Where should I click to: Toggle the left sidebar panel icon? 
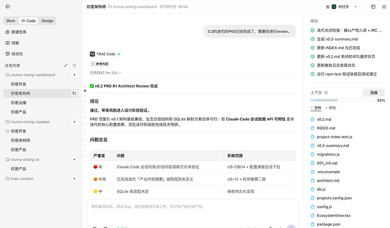[x=8, y=7]
